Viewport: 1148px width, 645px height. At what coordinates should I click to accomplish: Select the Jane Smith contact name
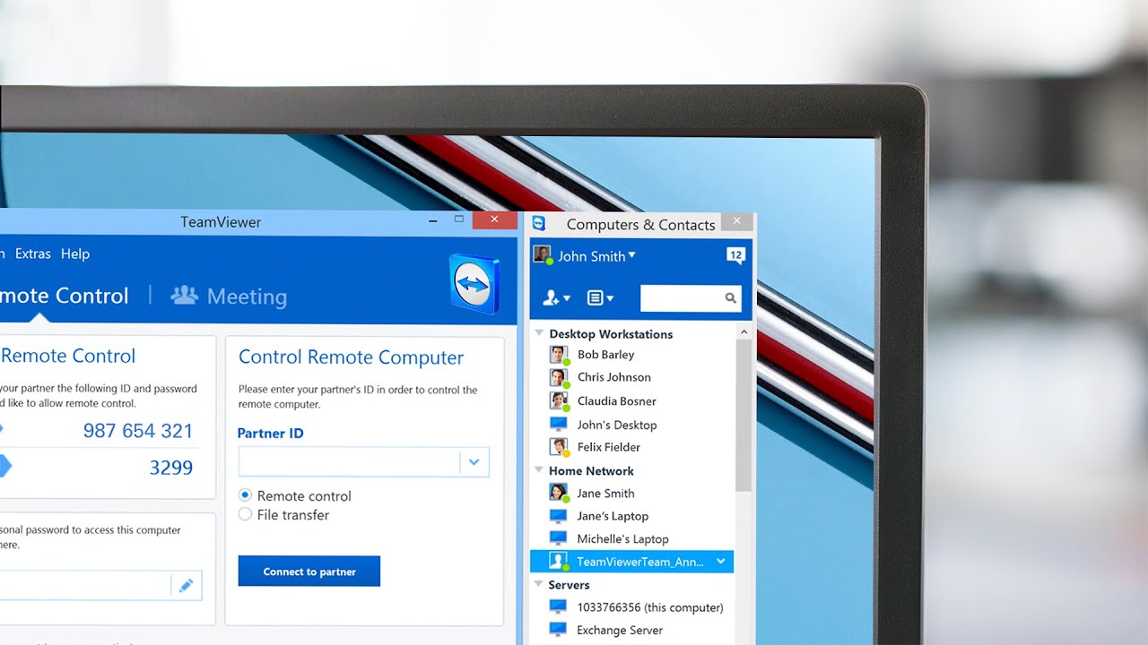click(x=606, y=494)
